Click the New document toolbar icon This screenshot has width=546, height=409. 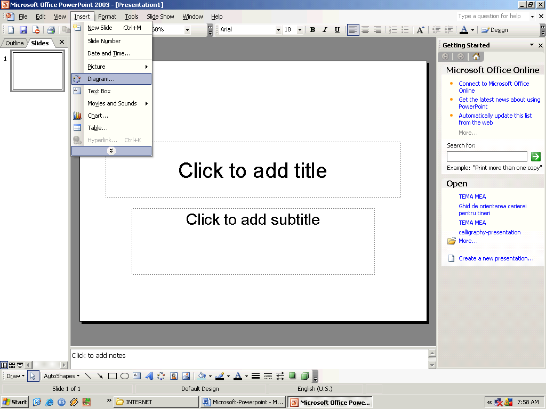[11, 30]
